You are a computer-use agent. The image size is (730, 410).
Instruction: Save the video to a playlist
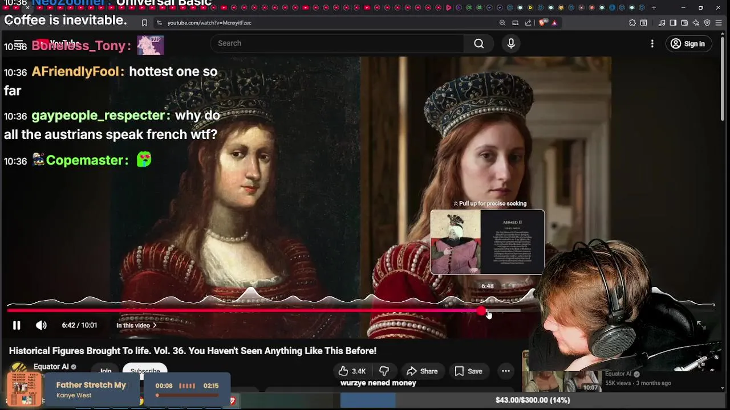click(468, 371)
